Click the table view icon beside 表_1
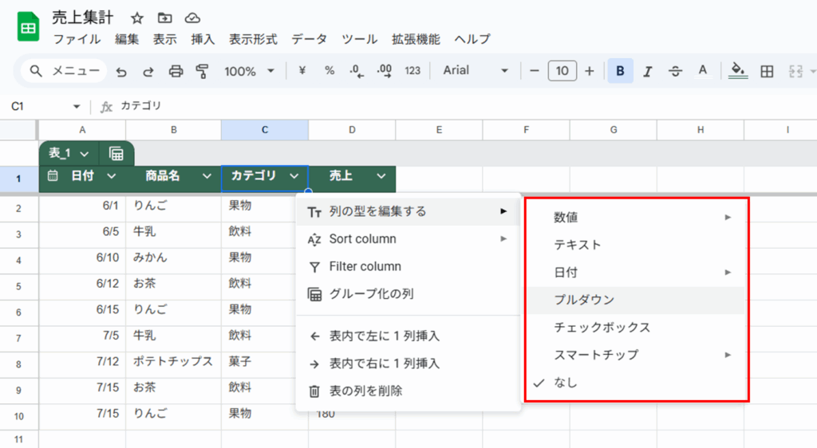This screenshot has width=817, height=448. (116, 154)
